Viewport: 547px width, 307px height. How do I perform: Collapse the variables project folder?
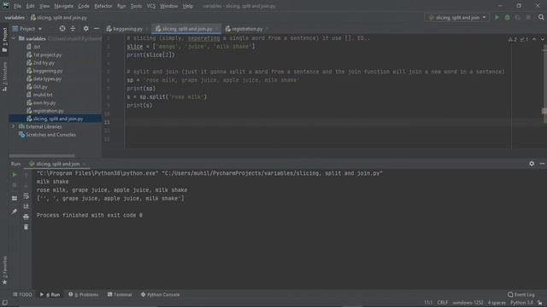pyautogui.click(x=14, y=38)
